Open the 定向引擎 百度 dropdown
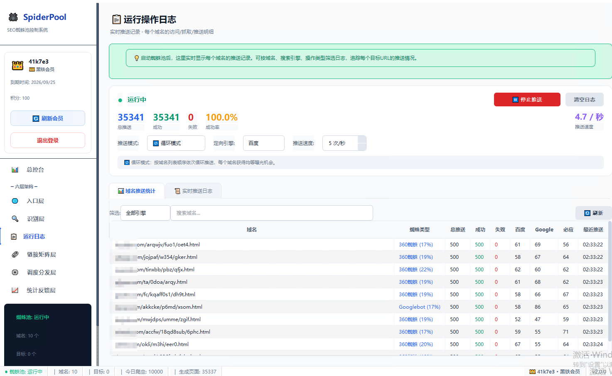Screen dimensions: 612x376 pyautogui.click(x=264, y=143)
